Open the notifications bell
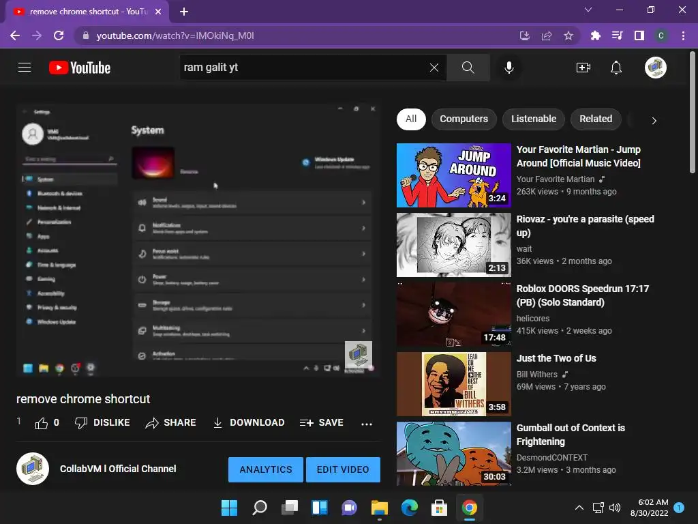Screen dimensions: 698x524 [616, 68]
